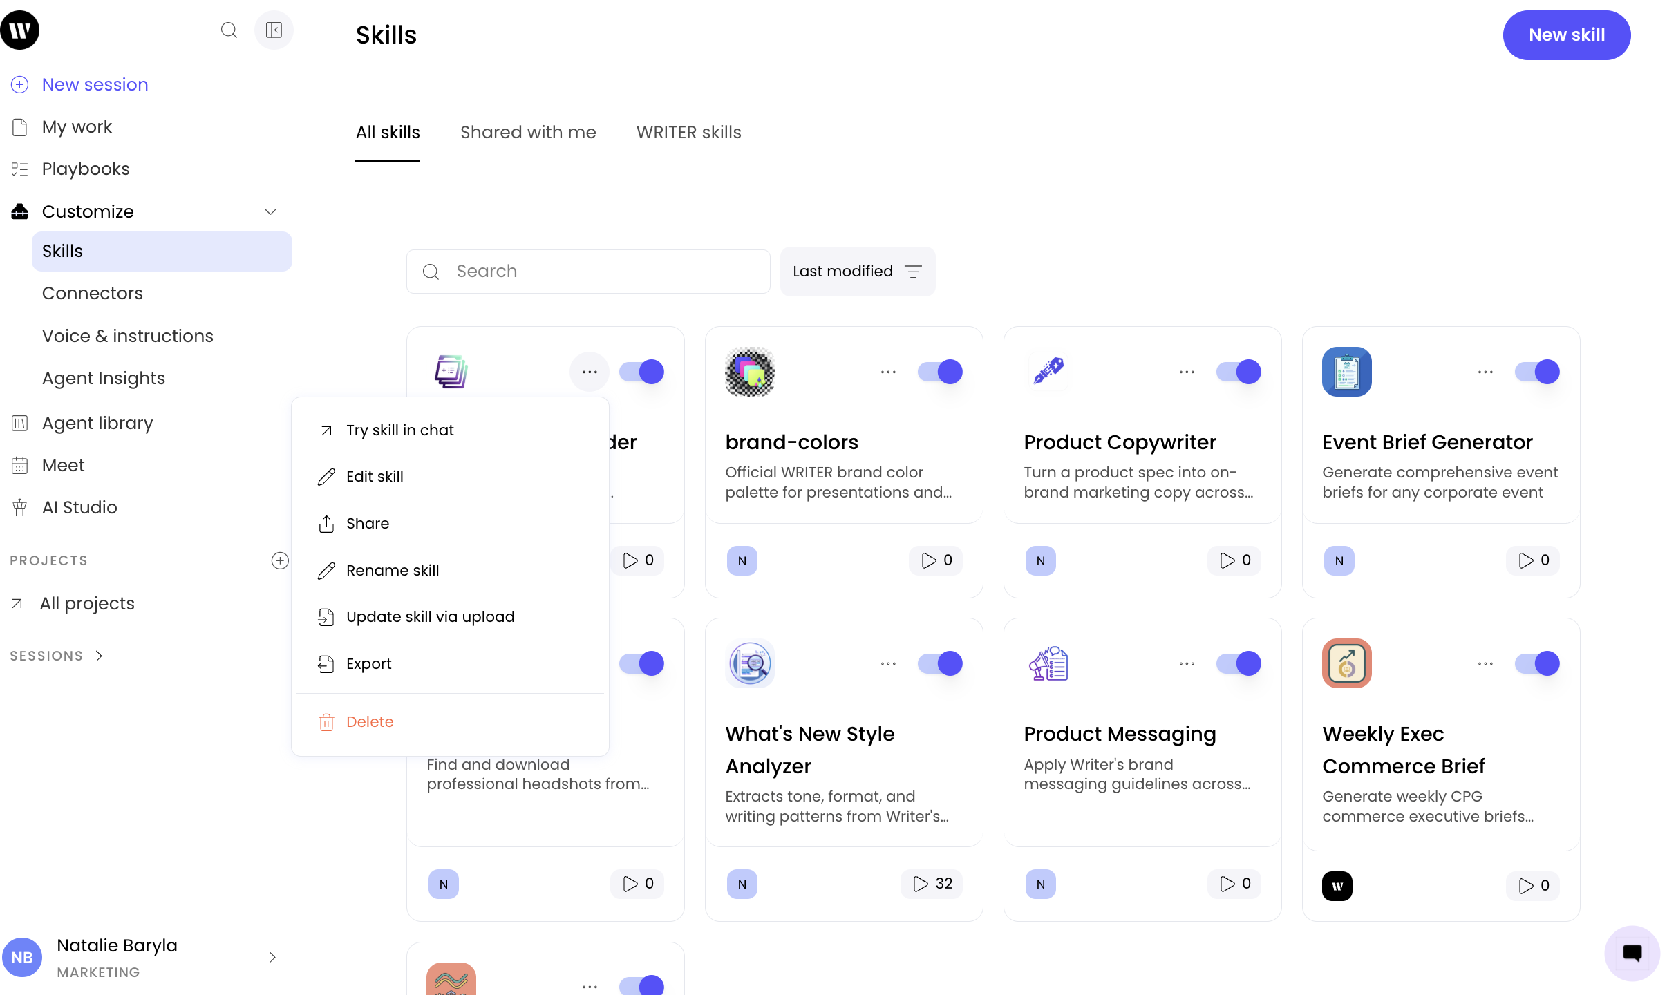Click the brand-colors skill icon
1667x995 pixels.
750,372
